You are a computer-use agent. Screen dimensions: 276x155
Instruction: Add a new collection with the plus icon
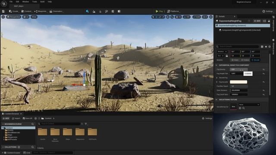(x=19, y=147)
